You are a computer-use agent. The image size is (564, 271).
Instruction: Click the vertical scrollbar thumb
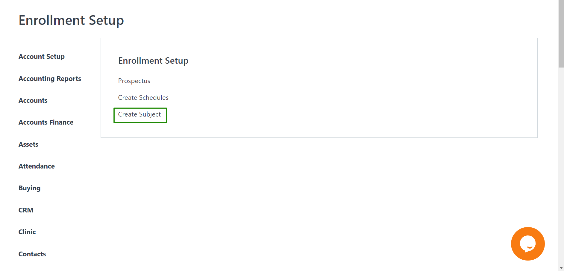pos(561,34)
